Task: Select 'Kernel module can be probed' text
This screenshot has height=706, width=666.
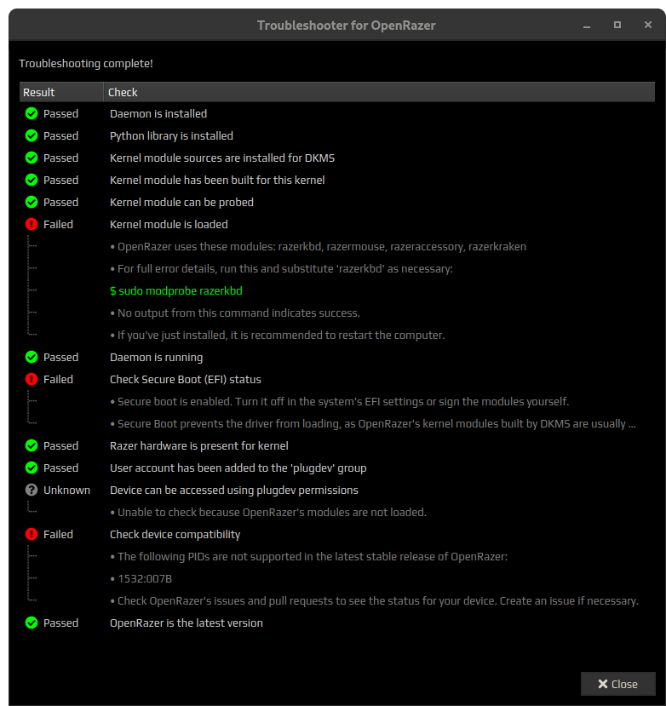Action: tap(181, 202)
